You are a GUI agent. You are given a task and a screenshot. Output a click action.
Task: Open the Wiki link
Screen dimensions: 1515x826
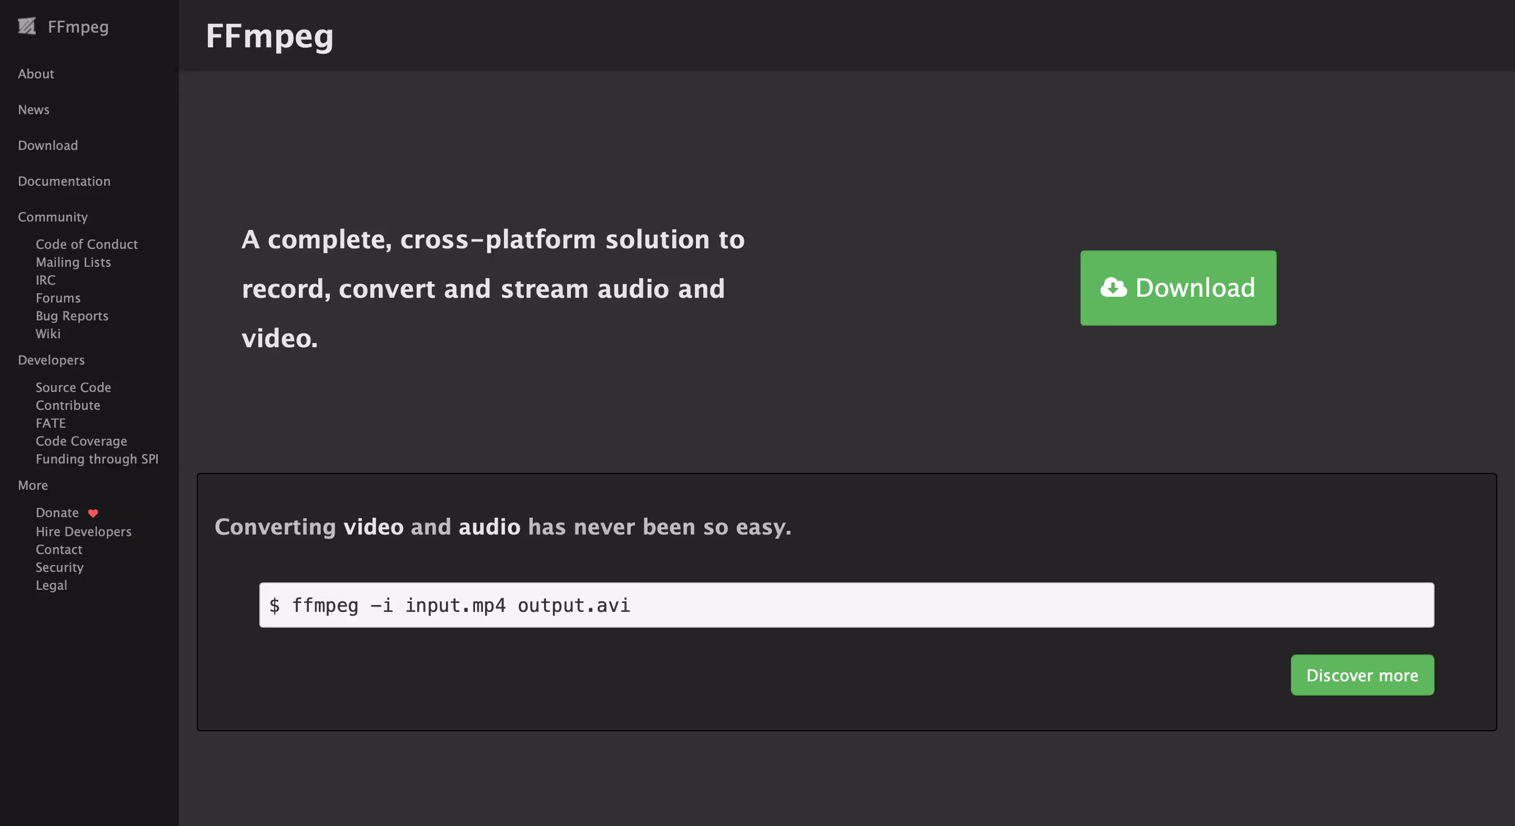coord(48,334)
